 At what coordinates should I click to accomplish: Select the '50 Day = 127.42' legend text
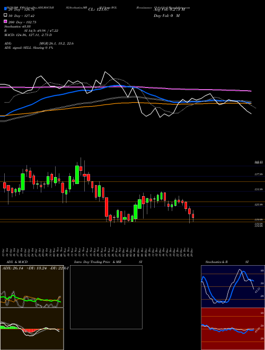tap(21, 16)
